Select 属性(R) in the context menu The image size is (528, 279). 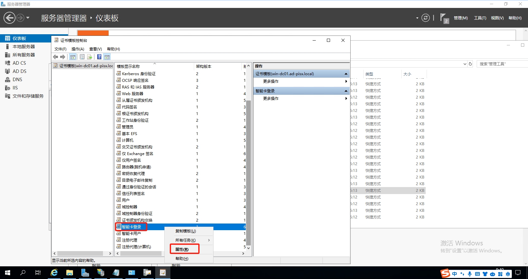tap(182, 250)
